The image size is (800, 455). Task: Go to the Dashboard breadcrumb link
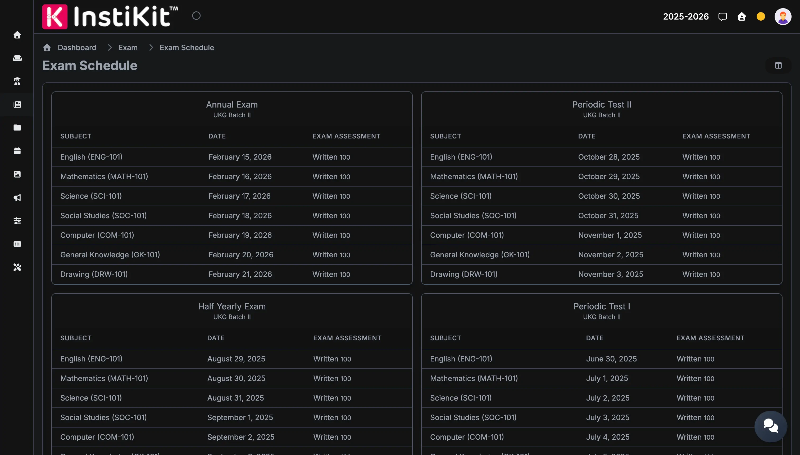(77, 48)
